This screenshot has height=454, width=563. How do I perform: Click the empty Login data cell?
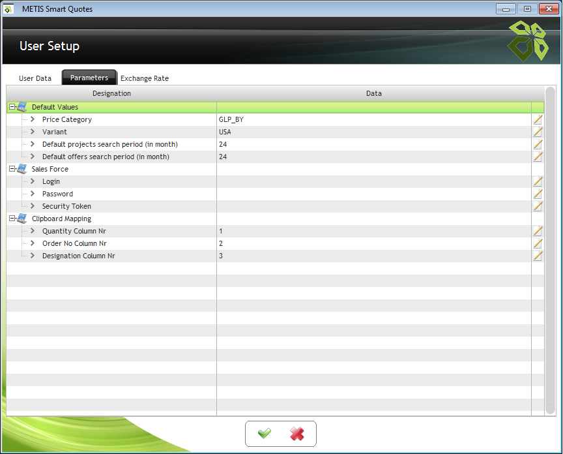(x=374, y=181)
